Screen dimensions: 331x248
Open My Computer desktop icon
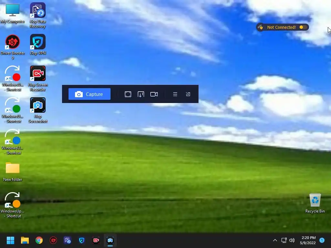coord(13,13)
